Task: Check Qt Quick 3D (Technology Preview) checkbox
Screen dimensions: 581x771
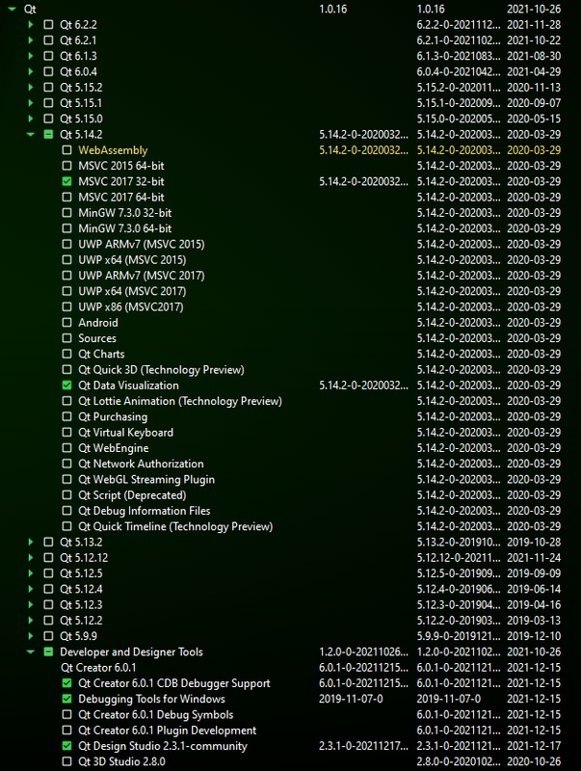Action: [x=66, y=370]
